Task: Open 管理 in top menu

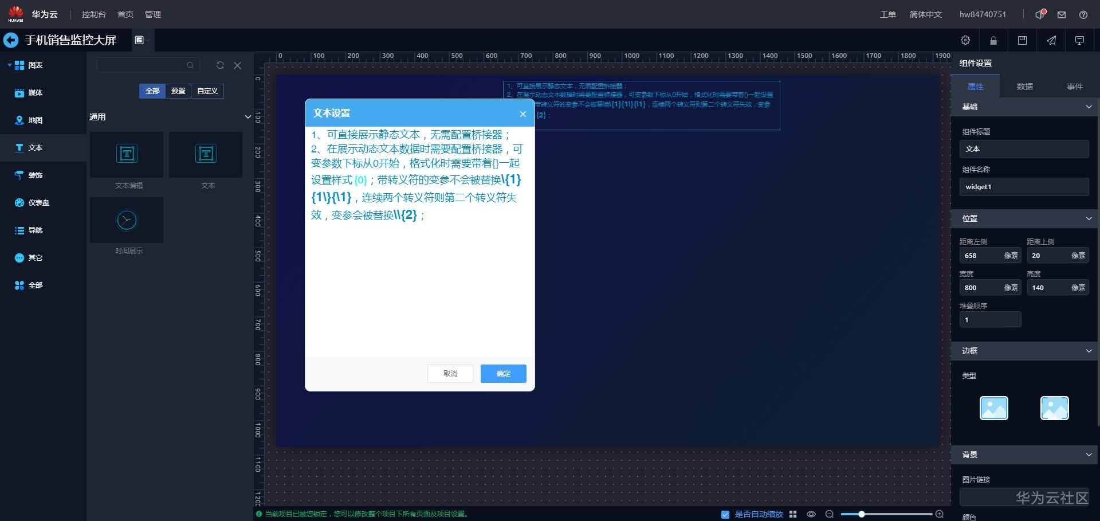Action: (x=152, y=14)
